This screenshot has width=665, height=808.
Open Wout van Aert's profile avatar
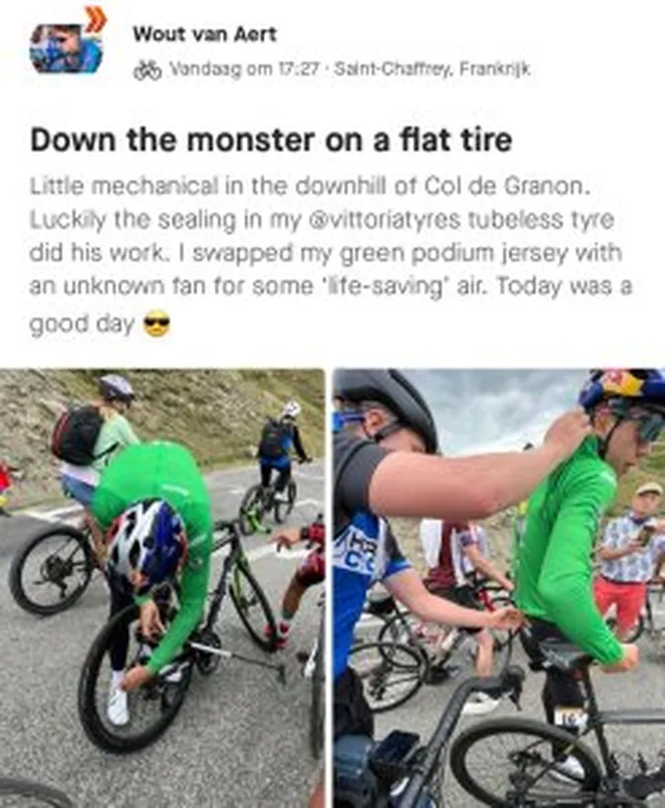(67, 48)
